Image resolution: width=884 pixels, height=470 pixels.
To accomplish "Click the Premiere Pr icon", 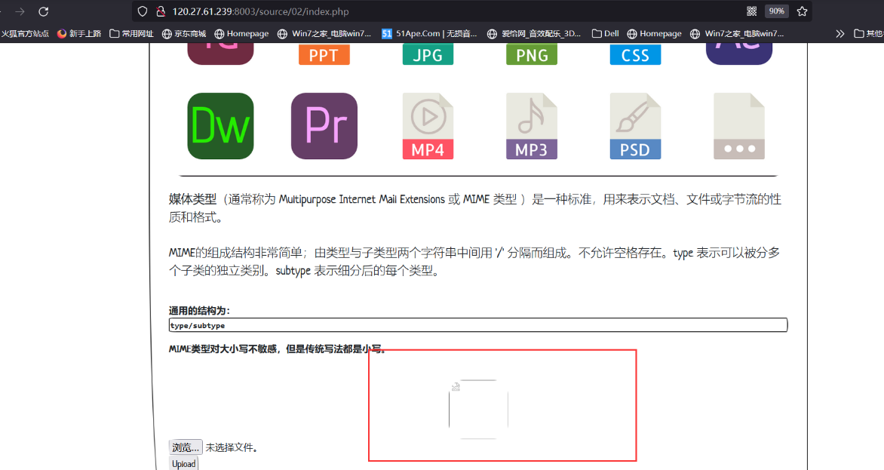I will 324,126.
